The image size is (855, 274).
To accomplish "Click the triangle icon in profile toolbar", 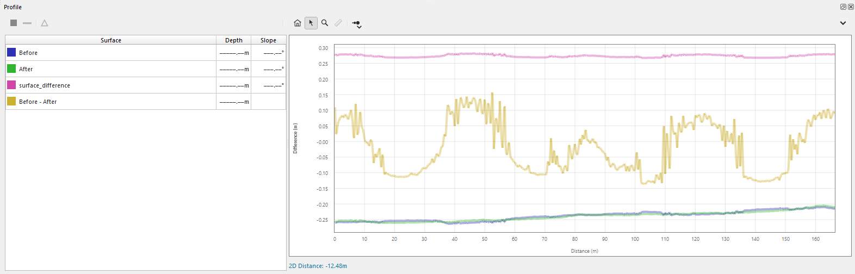I will coord(45,23).
